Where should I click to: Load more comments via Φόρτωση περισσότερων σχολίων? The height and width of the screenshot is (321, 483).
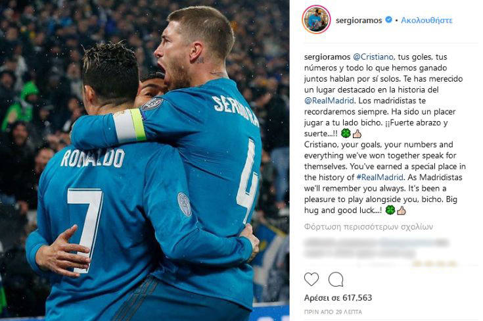coord(369,227)
